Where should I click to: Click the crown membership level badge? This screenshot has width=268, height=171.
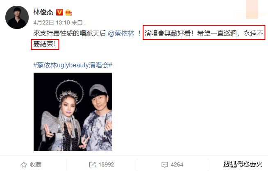pos(68,12)
